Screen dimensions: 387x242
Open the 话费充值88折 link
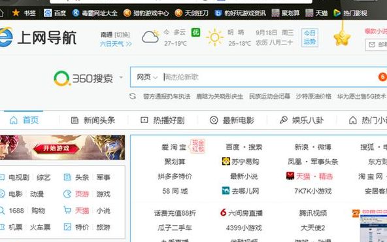[175, 213]
